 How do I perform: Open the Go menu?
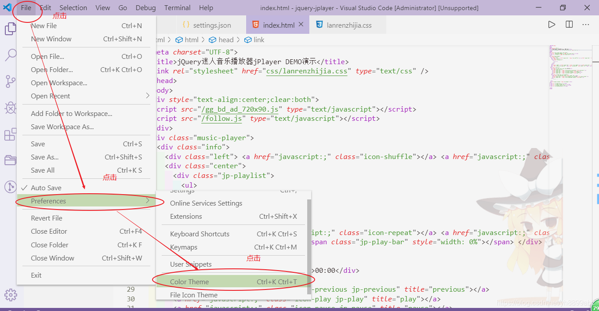123,7
